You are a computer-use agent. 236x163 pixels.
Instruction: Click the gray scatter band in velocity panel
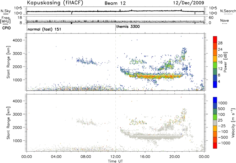point(156,137)
